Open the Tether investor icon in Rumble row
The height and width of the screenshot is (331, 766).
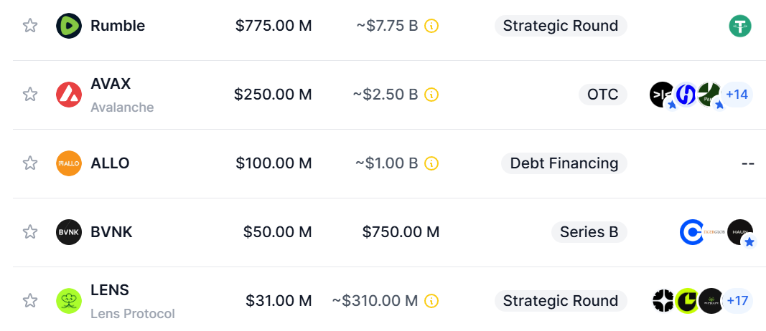click(740, 26)
